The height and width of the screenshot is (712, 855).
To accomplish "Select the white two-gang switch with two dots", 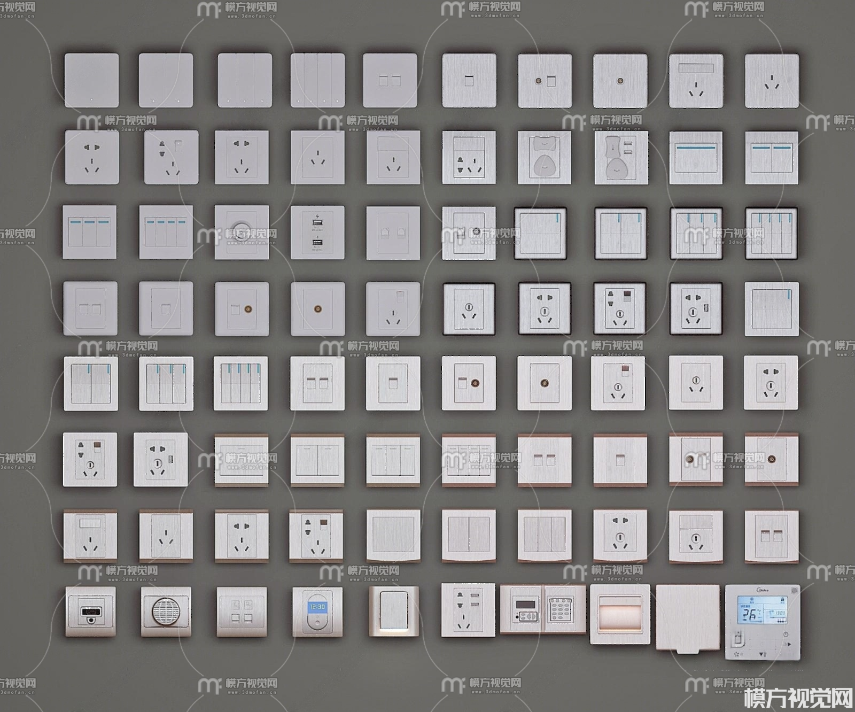I will [x=166, y=80].
